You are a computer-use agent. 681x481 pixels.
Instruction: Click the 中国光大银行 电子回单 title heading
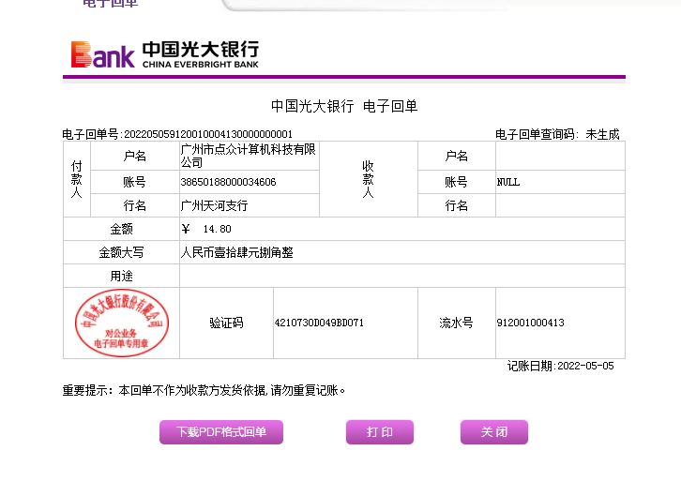pos(343,106)
